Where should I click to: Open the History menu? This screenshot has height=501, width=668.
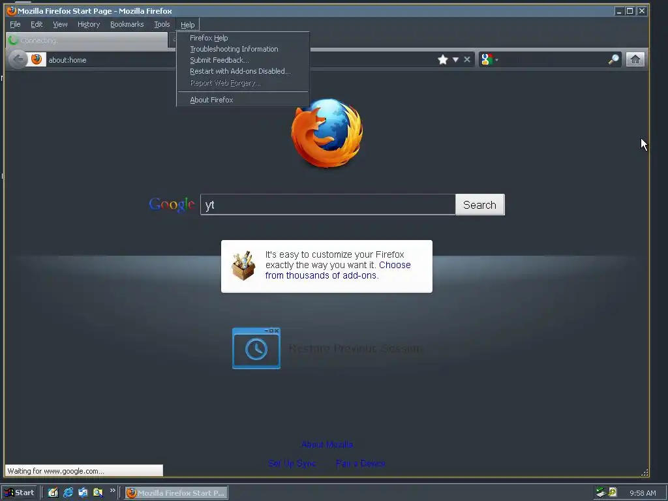89,24
